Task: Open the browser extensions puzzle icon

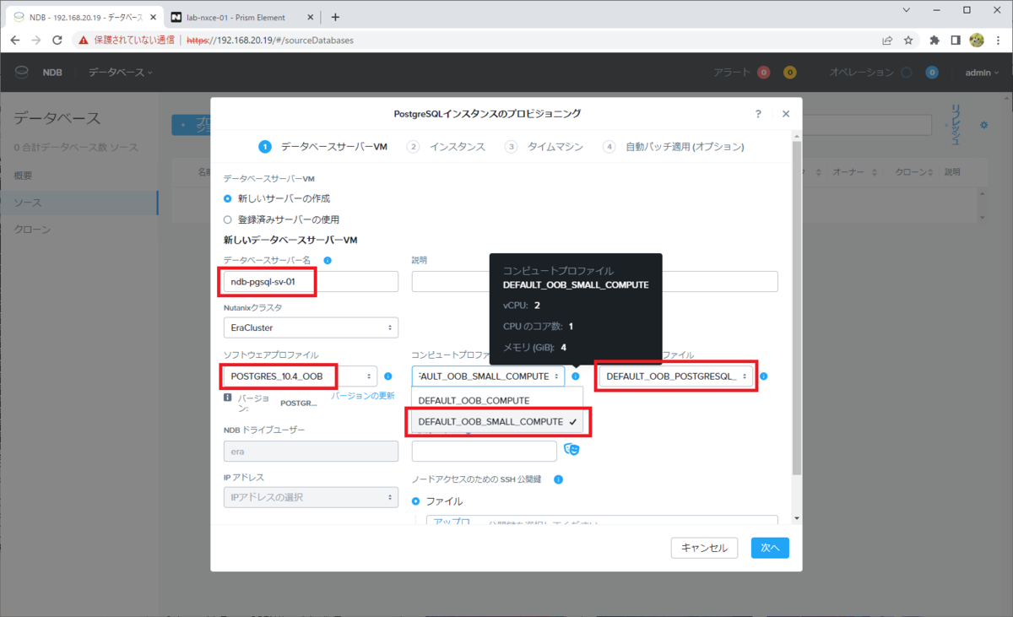Action: point(934,40)
